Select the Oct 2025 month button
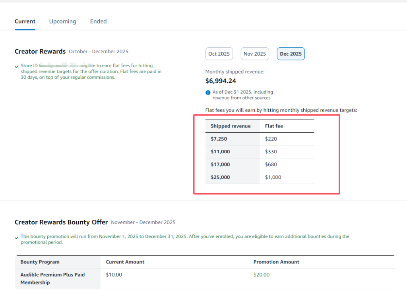 [x=219, y=54]
